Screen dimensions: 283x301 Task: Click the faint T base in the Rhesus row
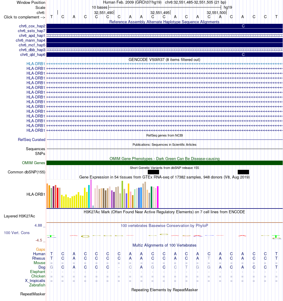pos(209,258)
